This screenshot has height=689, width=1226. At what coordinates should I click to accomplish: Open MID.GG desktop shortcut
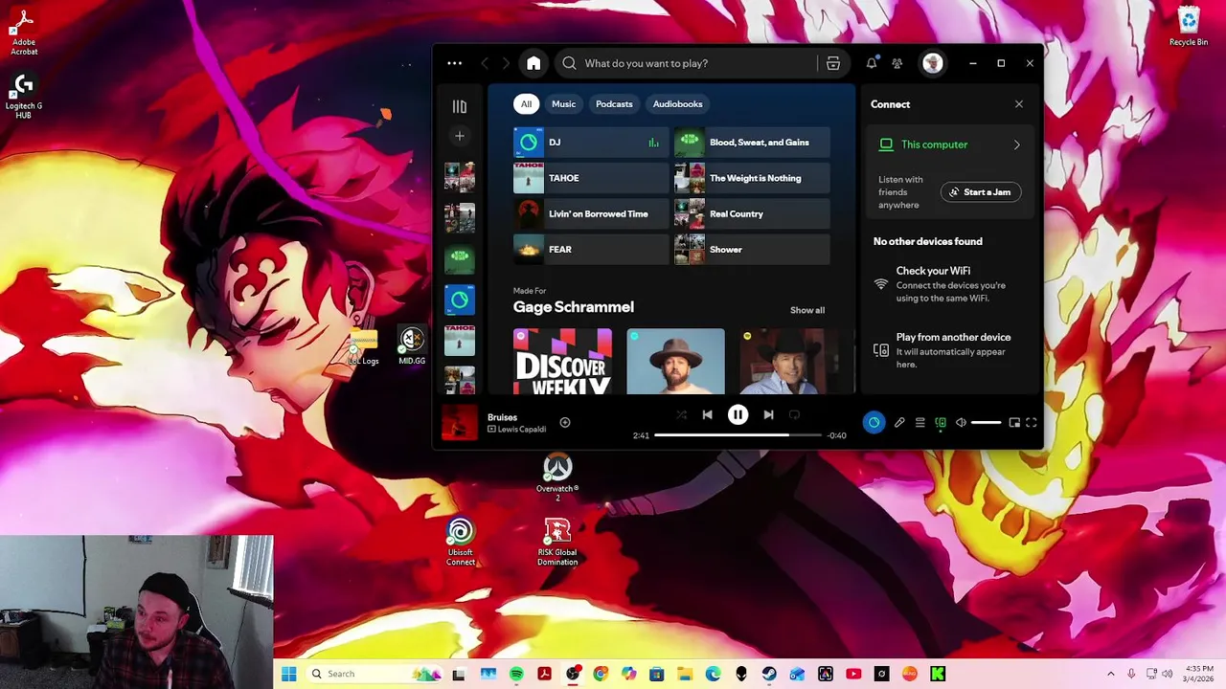coord(412,345)
